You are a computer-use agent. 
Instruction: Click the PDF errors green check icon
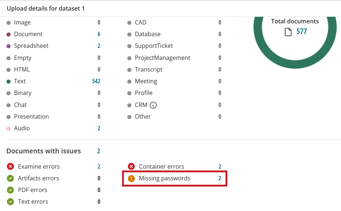(x=10, y=190)
